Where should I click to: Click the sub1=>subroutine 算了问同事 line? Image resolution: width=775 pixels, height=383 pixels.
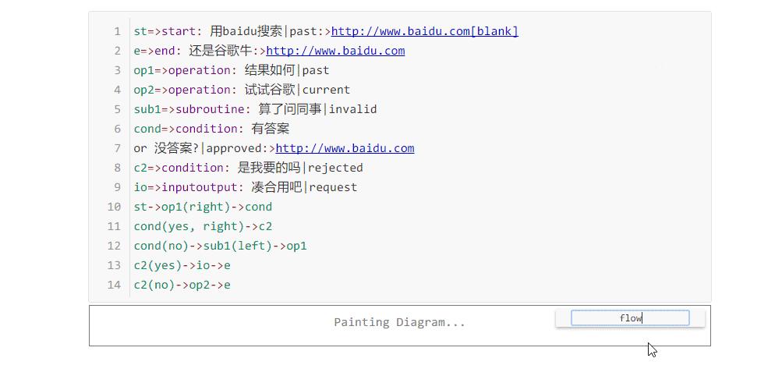point(255,109)
